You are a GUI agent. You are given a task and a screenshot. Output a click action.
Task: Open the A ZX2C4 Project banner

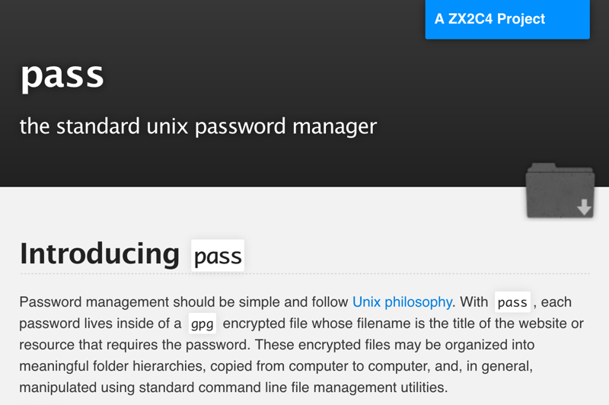[x=507, y=19]
